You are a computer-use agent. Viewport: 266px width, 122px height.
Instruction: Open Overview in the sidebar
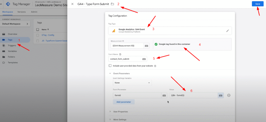[x=12, y=34]
